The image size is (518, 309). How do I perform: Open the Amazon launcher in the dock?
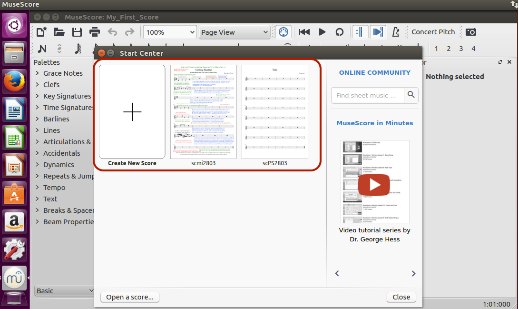(14, 222)
